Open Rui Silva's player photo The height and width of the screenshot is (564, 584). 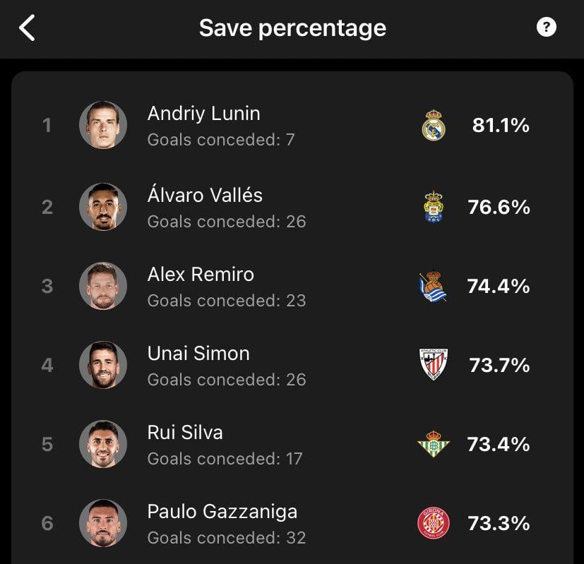(103, 444)
